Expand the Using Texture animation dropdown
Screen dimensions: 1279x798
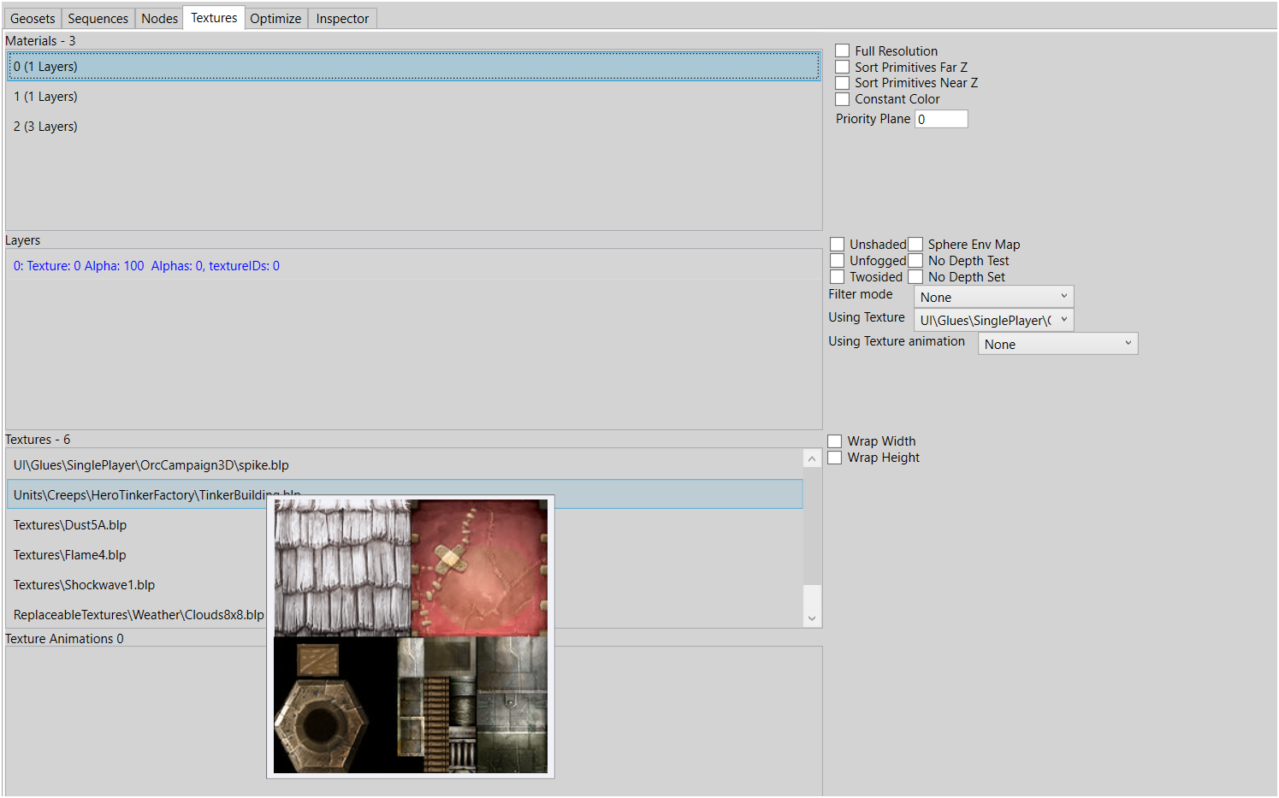pos(1057,344)
